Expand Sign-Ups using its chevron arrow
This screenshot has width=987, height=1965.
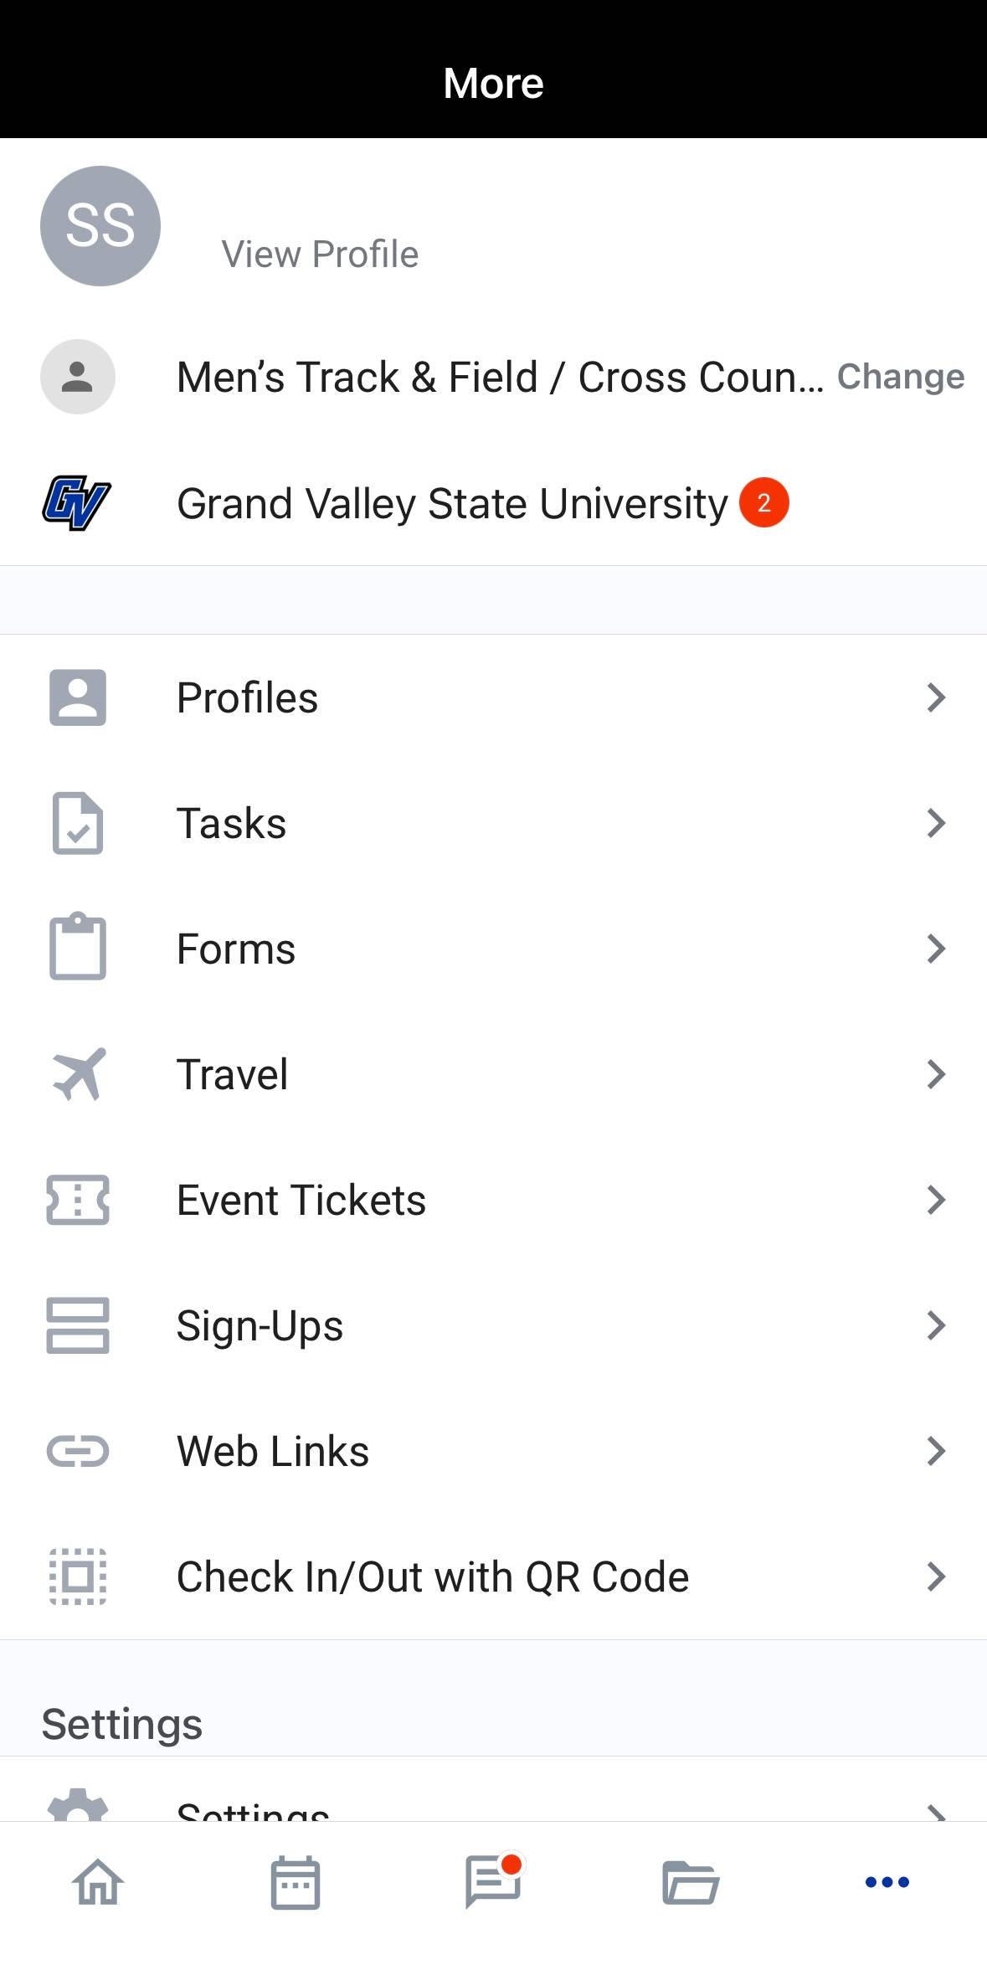936,1325
